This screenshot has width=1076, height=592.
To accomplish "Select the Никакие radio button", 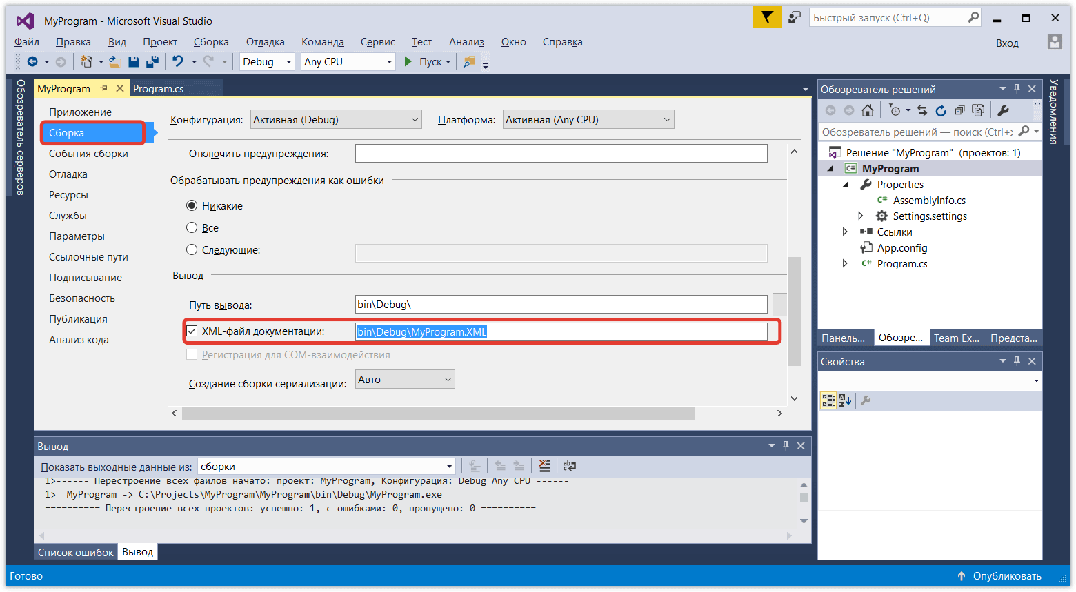I will point(192,205).
